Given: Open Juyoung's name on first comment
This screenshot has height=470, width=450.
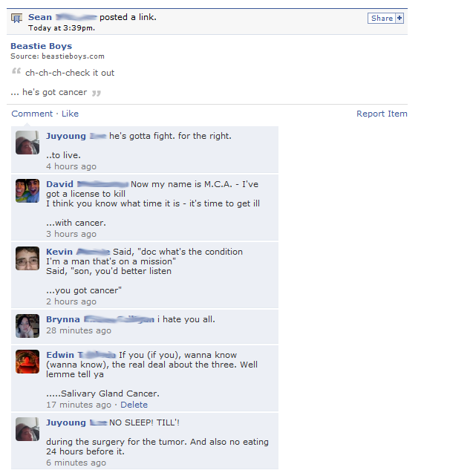Looking at the screenshot, I should tap(76, 136).
